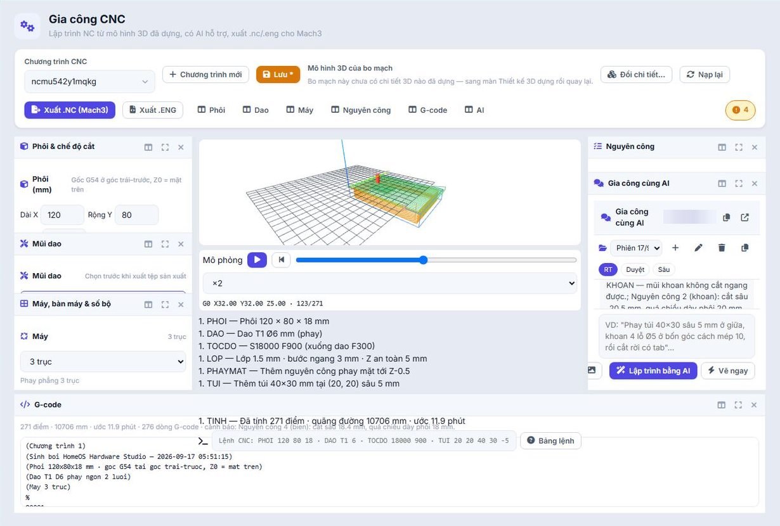Select the Duyệt mode chip
This screenshot has height=526, width=780.
pyautogui.click(x=635, y=269)
